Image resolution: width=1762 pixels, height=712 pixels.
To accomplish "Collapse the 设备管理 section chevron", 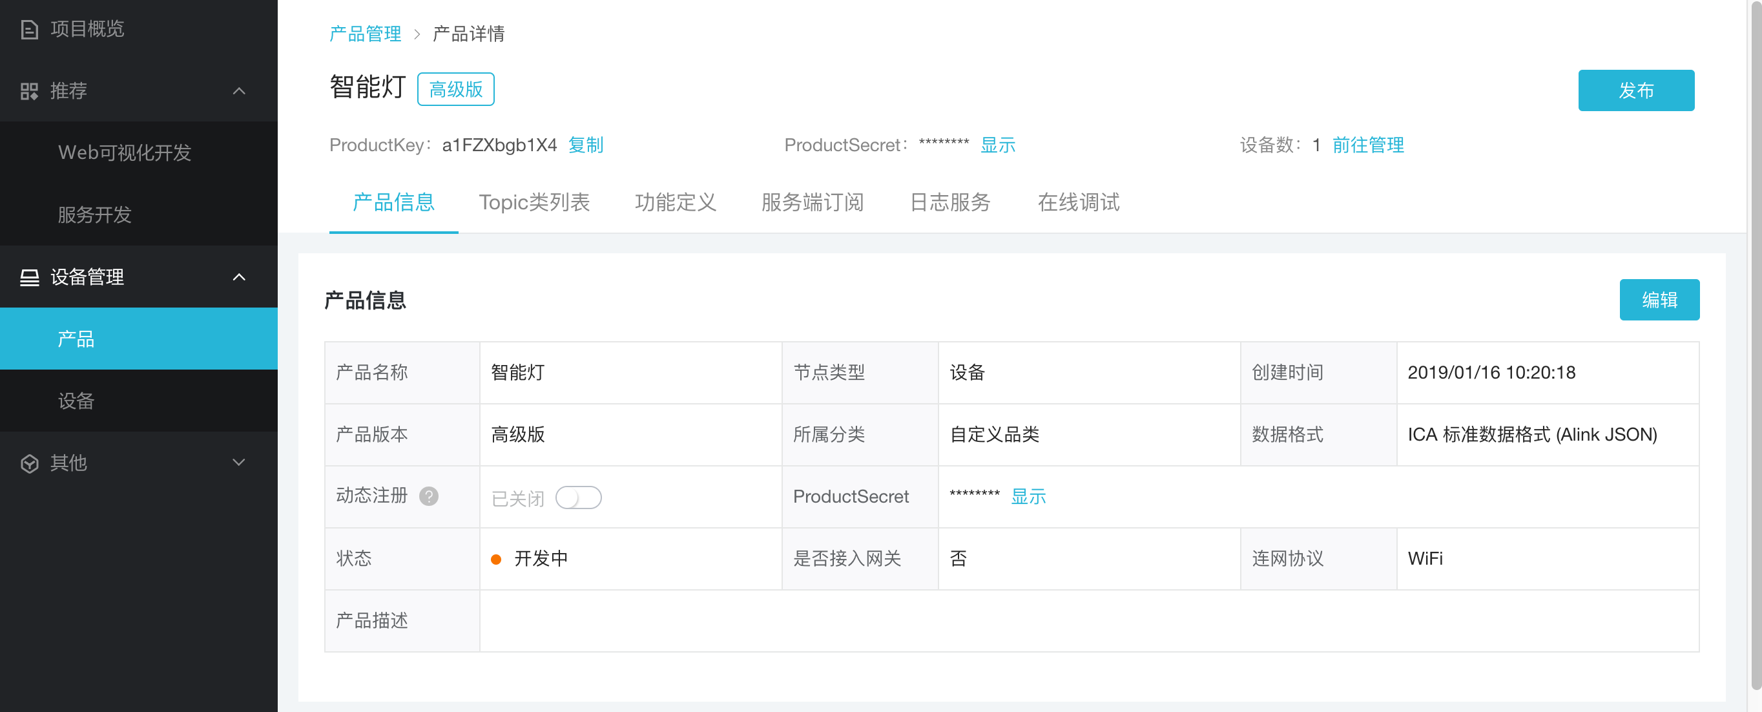I will click(x=239, y=277).
